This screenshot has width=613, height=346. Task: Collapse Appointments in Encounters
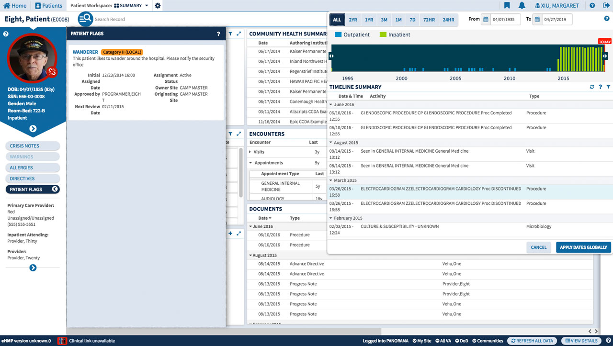pos(250,163)
